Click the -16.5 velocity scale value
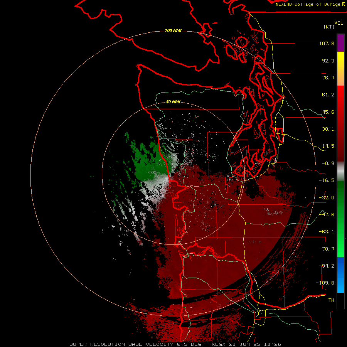The image size is (347, 347). (x=327, y=180)
